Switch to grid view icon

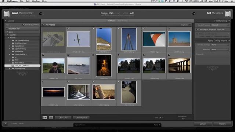tap(45, 118)
